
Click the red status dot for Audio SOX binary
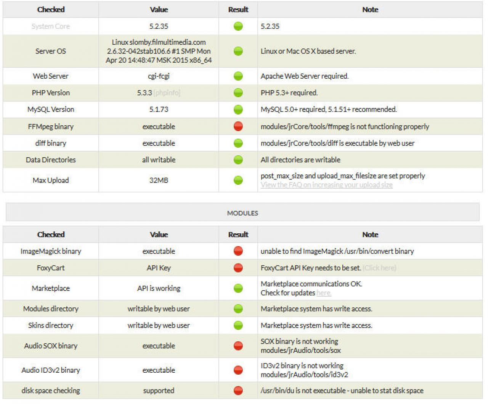(x=238, y=346)
